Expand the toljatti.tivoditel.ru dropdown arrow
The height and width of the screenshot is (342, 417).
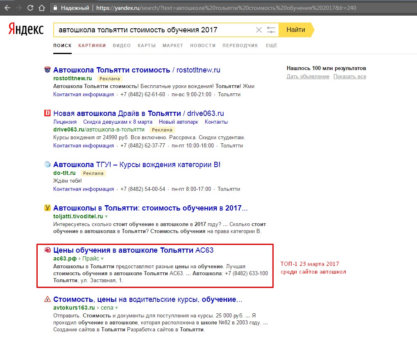pos(106,217)
